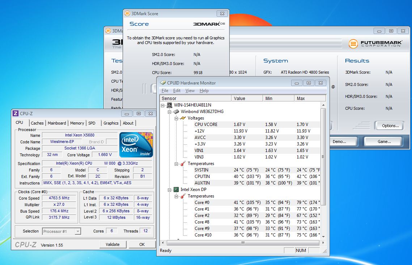This screenshot has height=265, width=412.
Task: Open the View menu in Hardware Monitor
Action: [190, 91]
